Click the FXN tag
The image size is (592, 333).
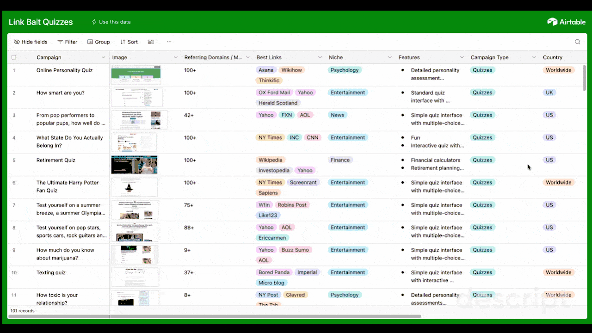point(287,115)
